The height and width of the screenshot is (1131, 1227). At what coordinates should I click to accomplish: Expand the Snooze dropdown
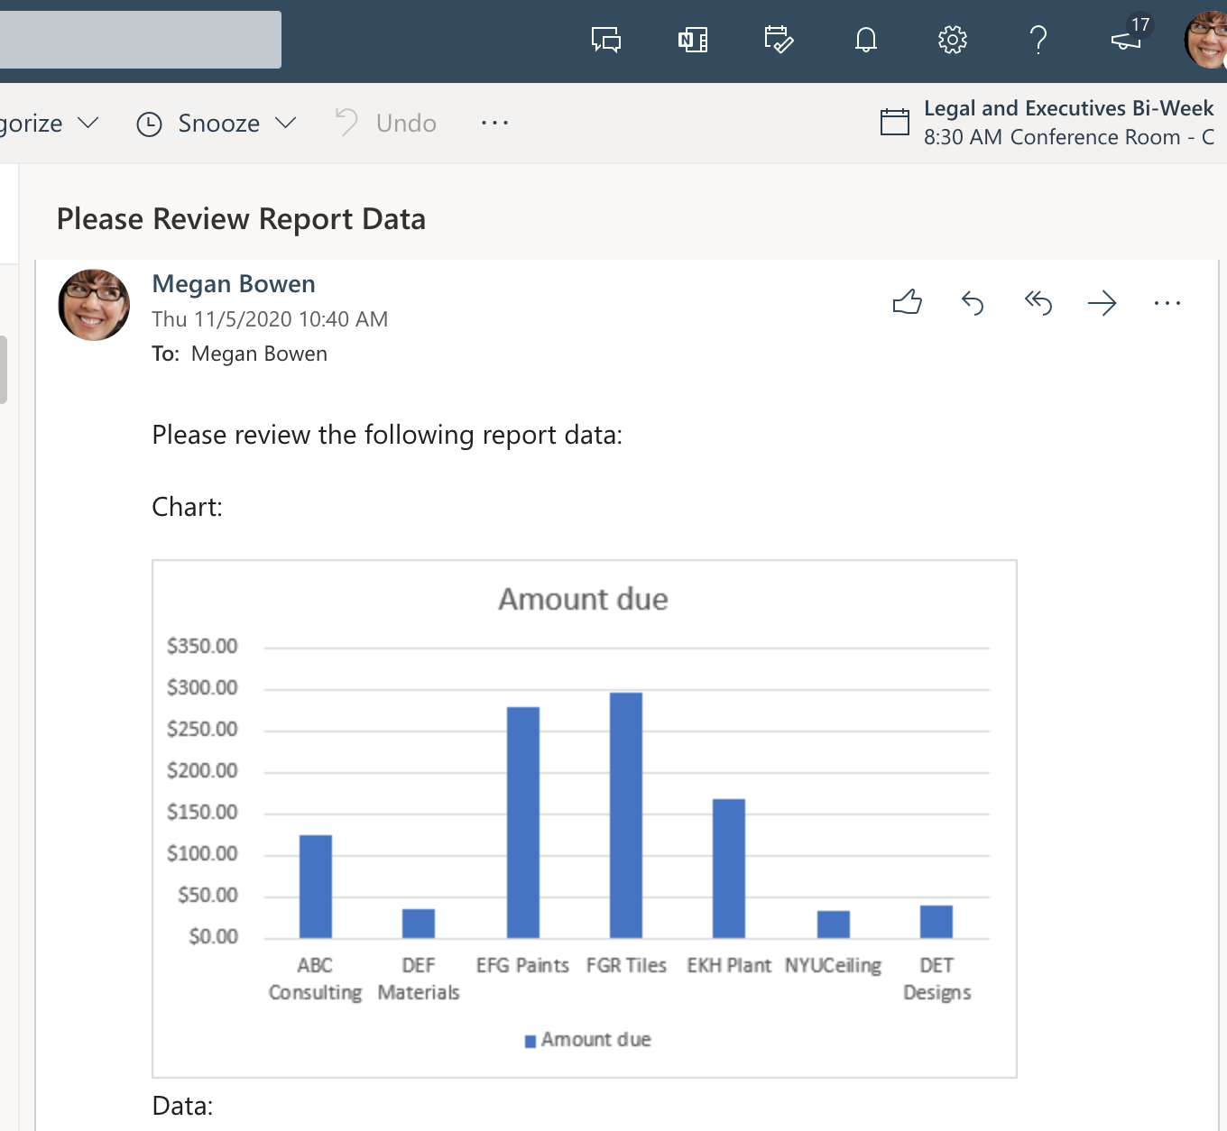point(286,123)
